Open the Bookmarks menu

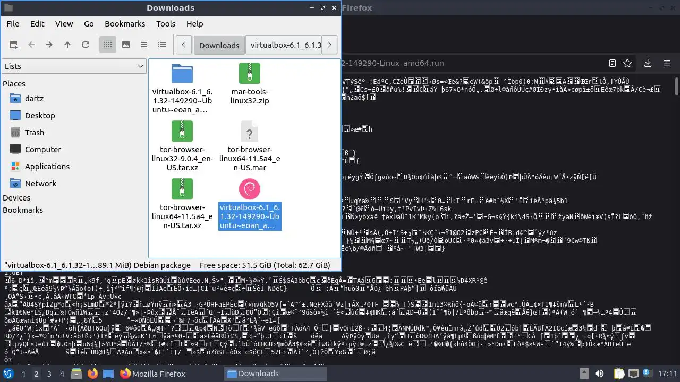coord(125,24)
